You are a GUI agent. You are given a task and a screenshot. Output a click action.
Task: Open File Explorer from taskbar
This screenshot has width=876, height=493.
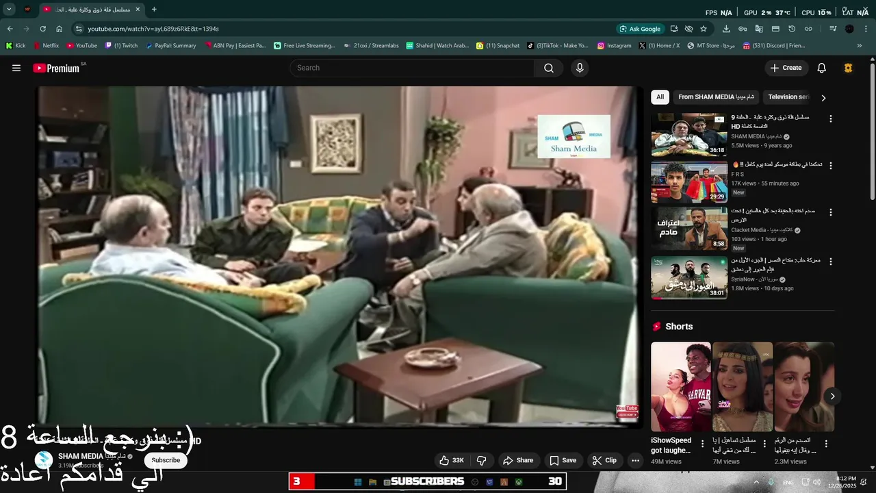pos(372,482)
